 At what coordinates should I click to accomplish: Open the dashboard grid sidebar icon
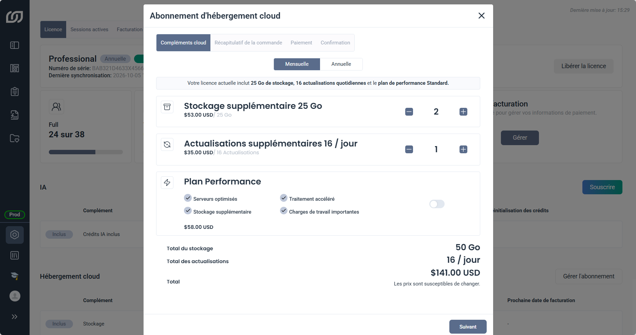point(15,68)
